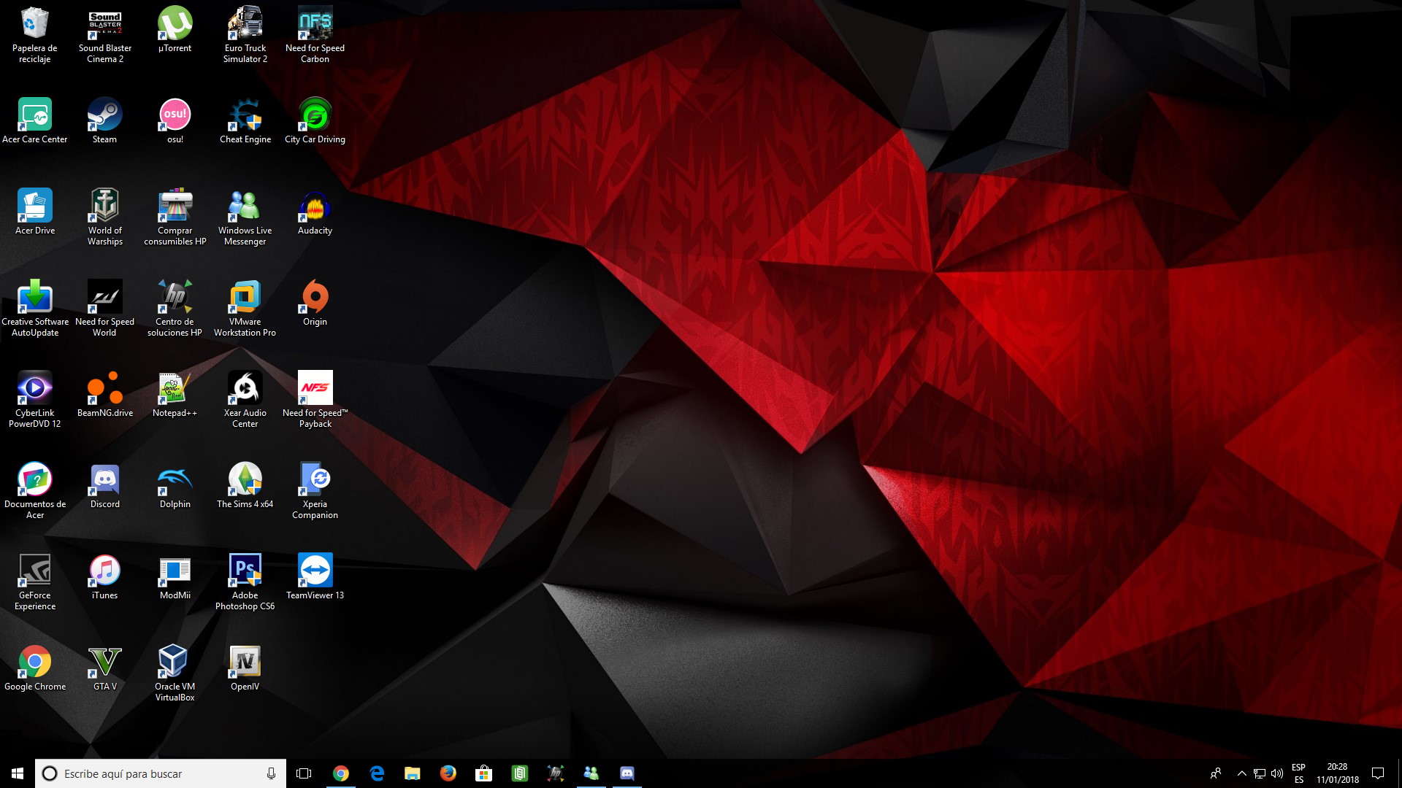Click the Origin launcher icon
The height and width of the screenshot is (788, 1402).
pyautogui.click(x=315, y=303)
